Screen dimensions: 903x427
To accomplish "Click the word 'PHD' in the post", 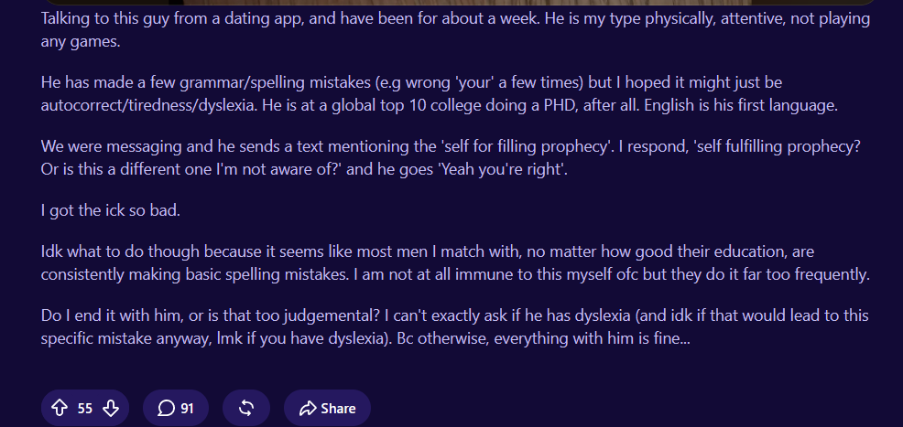I will (x=560, y=106).
